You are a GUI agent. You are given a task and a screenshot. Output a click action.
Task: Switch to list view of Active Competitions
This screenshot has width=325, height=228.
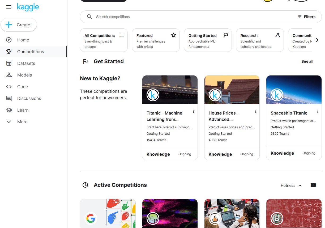[313, 185]
